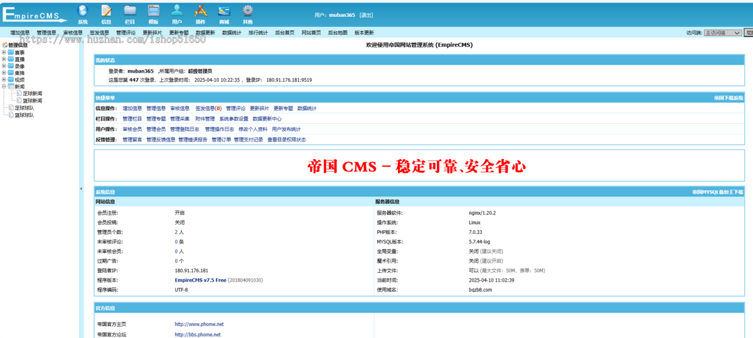
Task: Open 修改个人资料 link
Action: pos(253,129)
